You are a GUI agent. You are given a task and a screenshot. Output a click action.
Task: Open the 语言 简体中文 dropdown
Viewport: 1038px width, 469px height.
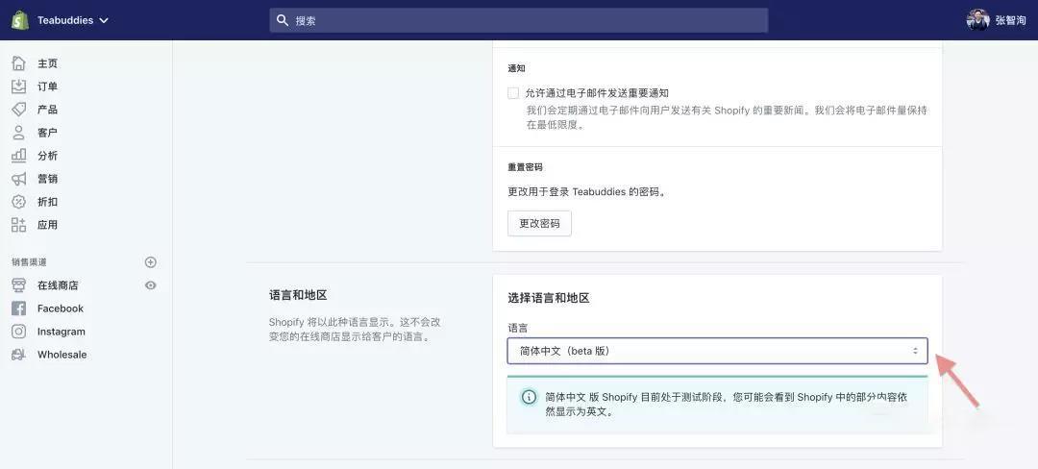[717, 351]
